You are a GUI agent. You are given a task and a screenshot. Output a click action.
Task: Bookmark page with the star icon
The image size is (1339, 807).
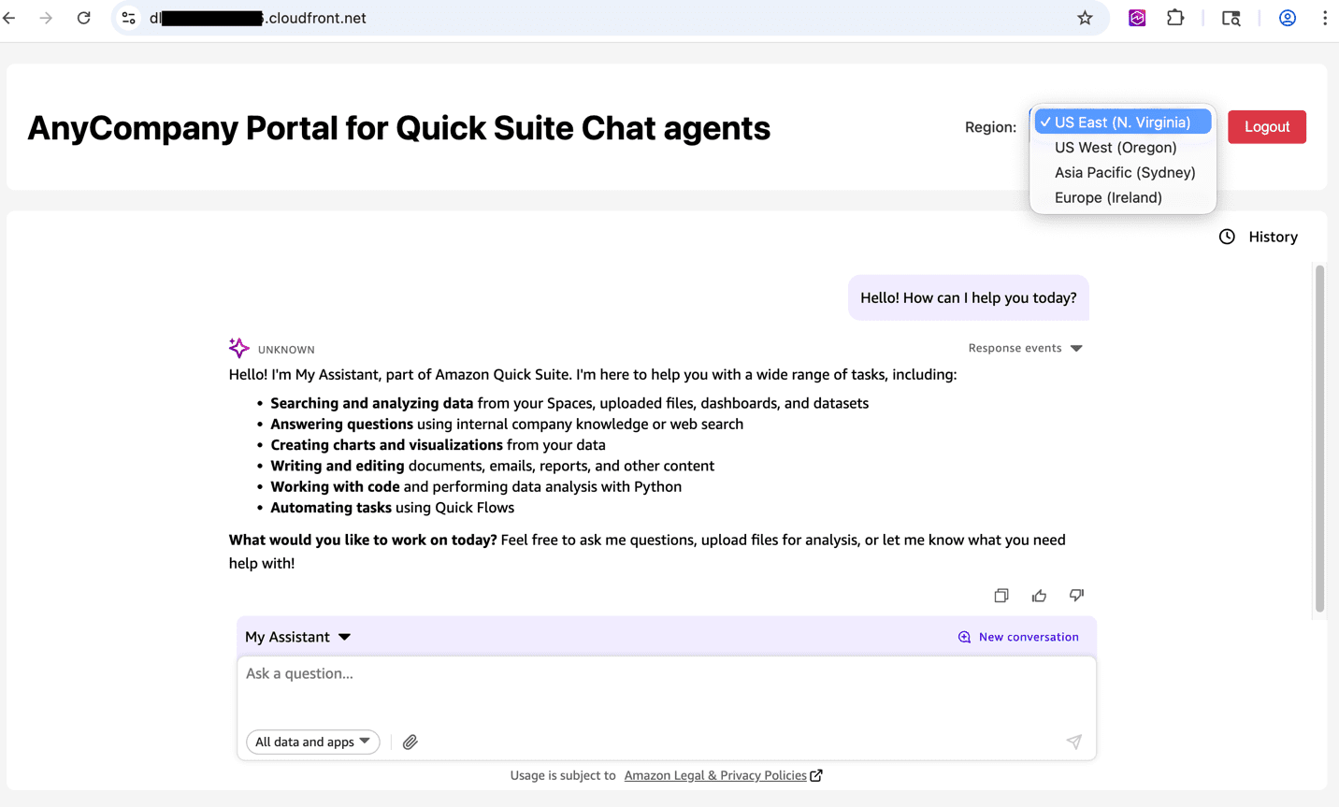coord(1085,18)
